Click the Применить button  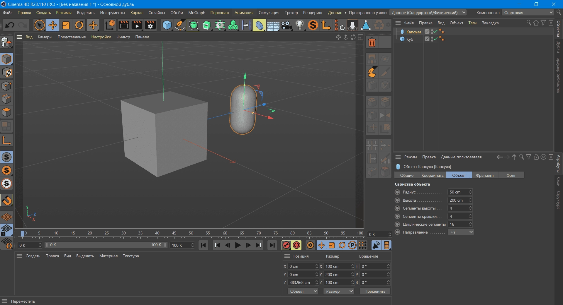[x=375, y=291]
